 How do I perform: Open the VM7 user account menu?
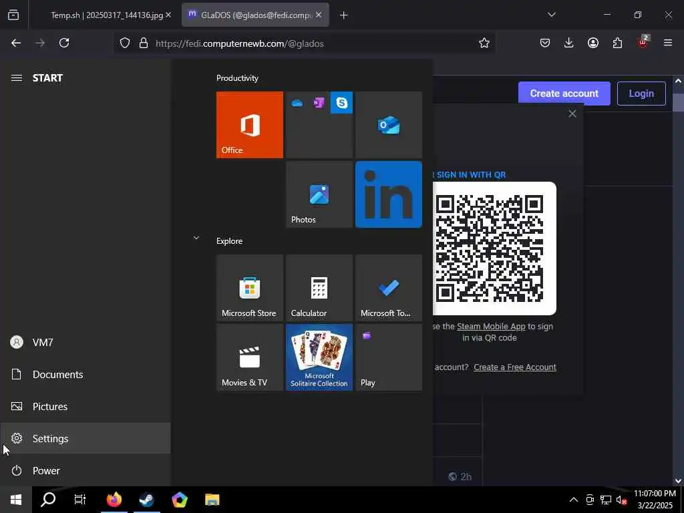click(85, 343)
